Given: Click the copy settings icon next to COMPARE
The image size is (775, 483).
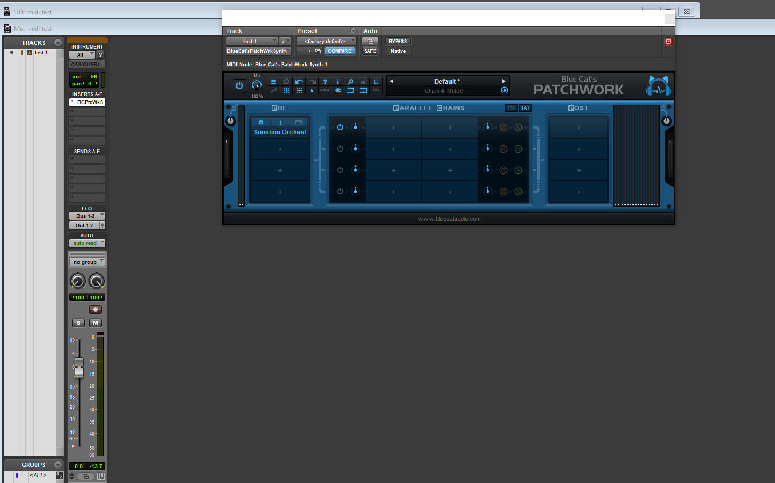Looking at the screenshot, I should [x=318, y=51].
